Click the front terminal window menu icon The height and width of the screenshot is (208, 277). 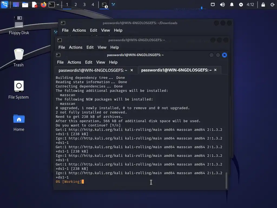[58, 55]
